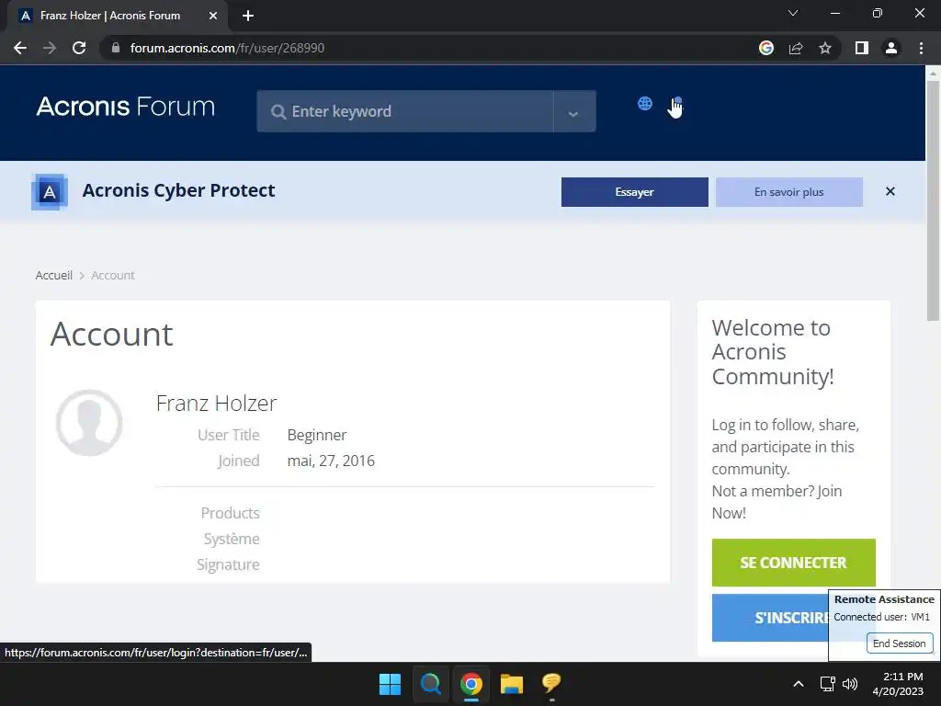941x706 pixels.
Task: Click the Signature label
Action: 228,564
